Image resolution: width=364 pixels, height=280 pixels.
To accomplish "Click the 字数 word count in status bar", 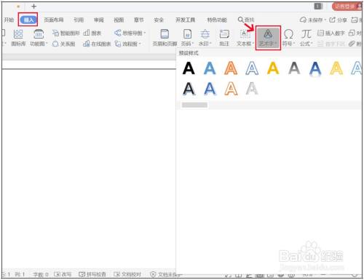I will coord(41,275).
